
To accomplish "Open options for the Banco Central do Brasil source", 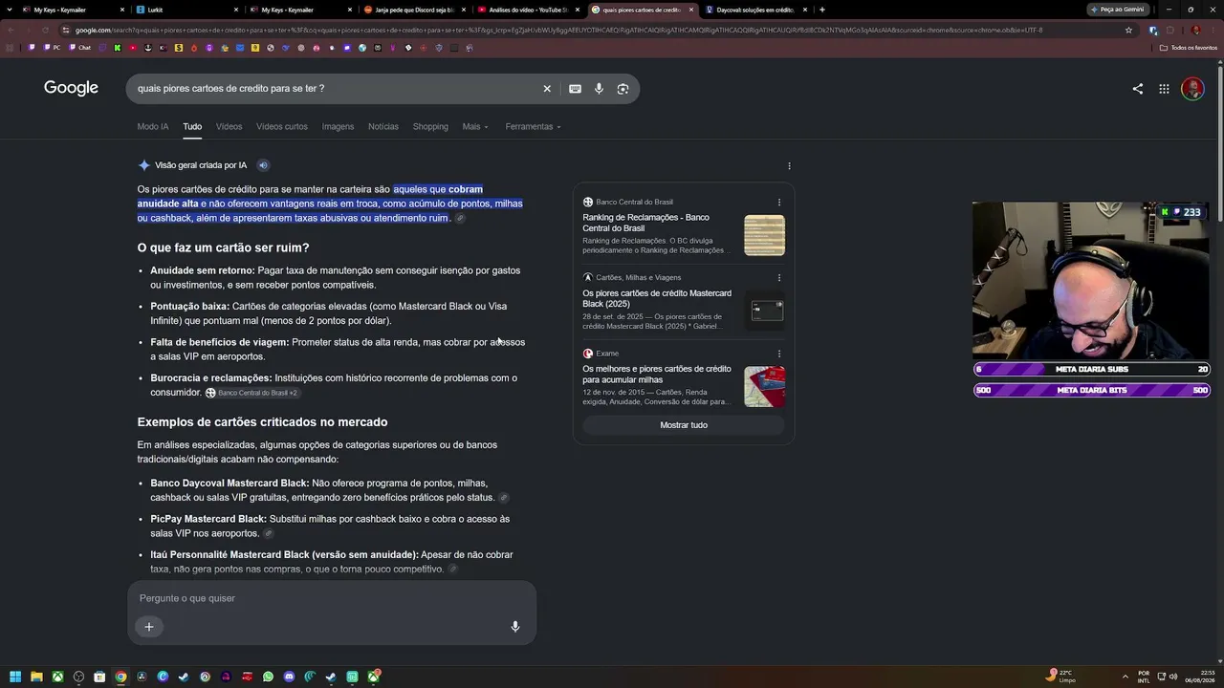I will tap(779, 203).
